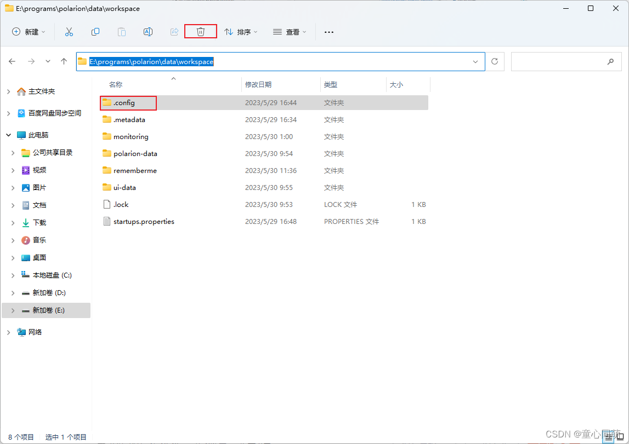Image resolution: width=629 pixels, height=444 pixels.
Task: Refresh the current folder view
Action: 495,61
